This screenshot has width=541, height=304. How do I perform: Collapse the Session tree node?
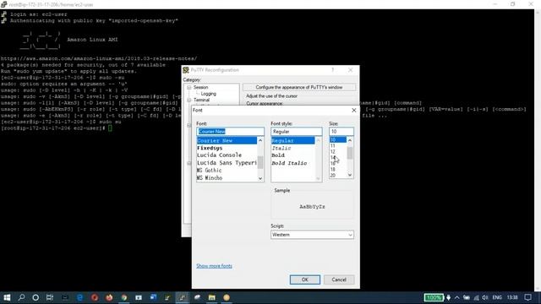(x=189, y=88)
